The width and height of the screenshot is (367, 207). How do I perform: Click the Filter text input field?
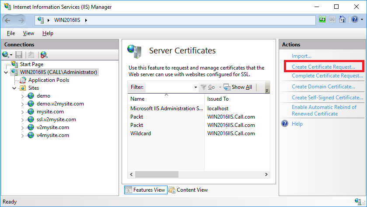(169, 87)
